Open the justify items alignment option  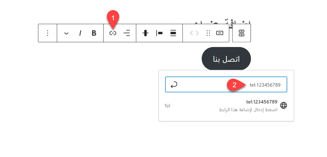coord(159,33)
